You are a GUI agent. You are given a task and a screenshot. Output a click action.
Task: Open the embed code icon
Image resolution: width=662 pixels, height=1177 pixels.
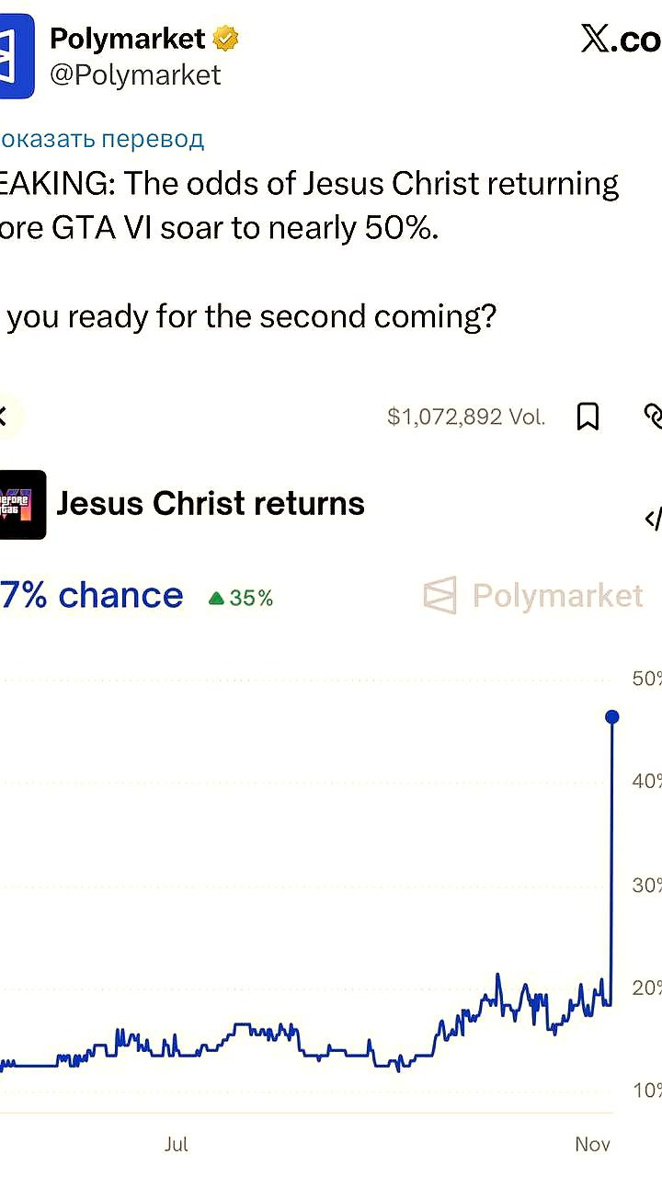pyautogui.click(x=653, y=520)
